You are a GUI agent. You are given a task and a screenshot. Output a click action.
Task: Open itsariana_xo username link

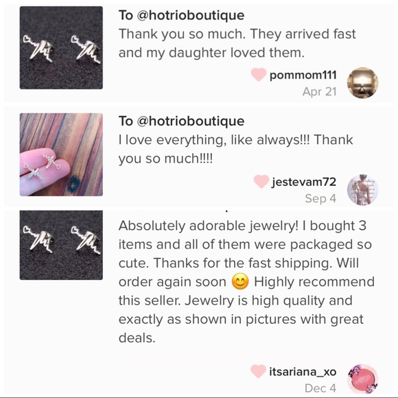[303, 372]
